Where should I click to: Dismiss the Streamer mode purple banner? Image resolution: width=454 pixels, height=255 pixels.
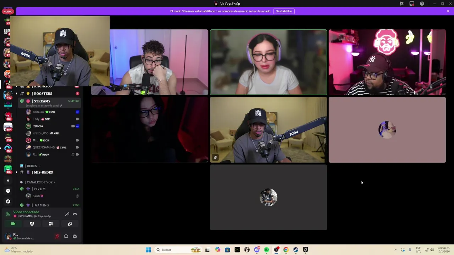pyautogui.click(x=448, y=11)
